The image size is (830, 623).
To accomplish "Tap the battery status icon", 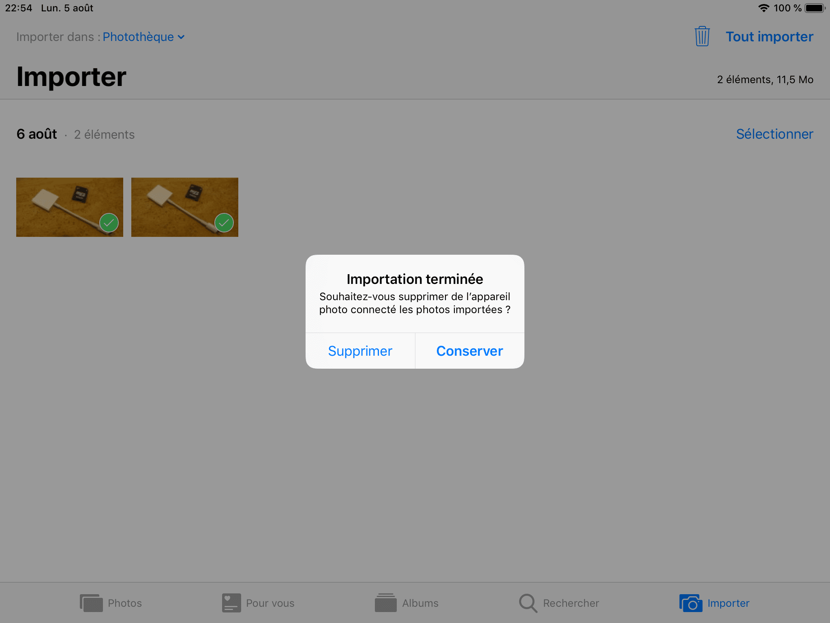I will coord(815,8).
